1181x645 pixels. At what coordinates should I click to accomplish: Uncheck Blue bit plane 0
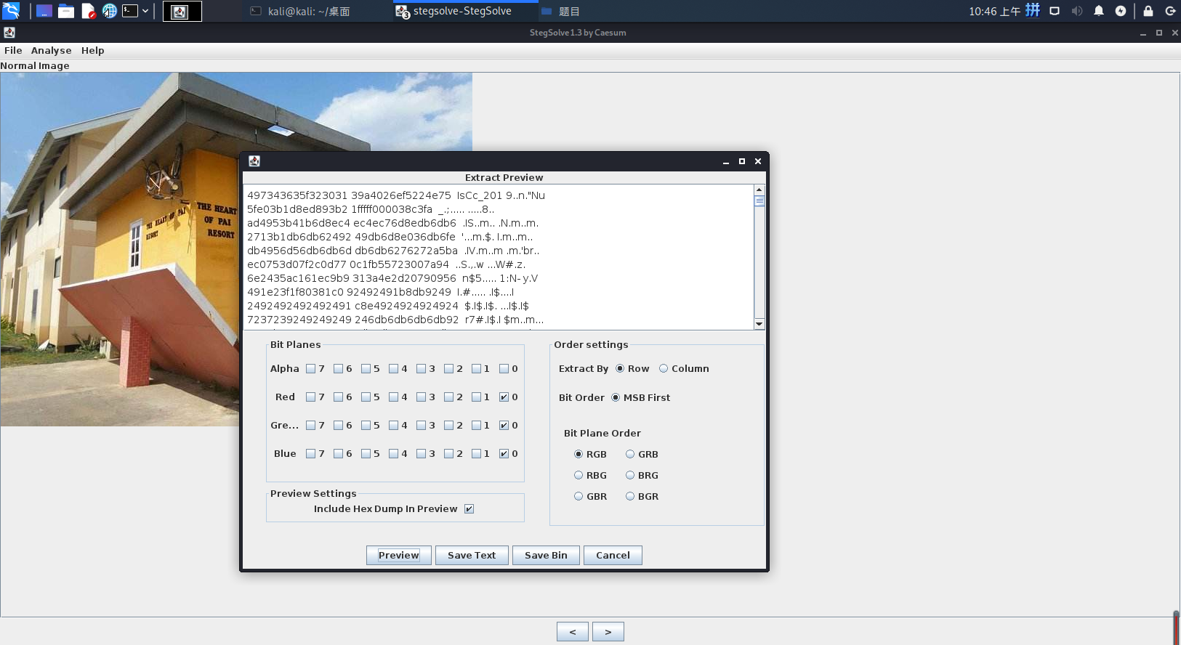click(x=504, y=454)
